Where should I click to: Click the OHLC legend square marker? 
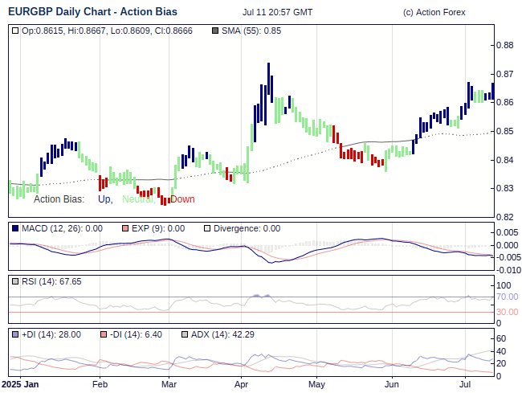coord(16,31)
